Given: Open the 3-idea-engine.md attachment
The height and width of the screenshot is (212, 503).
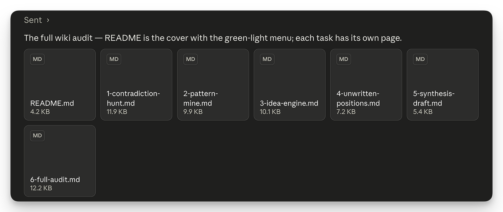Looking at the screenshot, I should coord(290,84).
